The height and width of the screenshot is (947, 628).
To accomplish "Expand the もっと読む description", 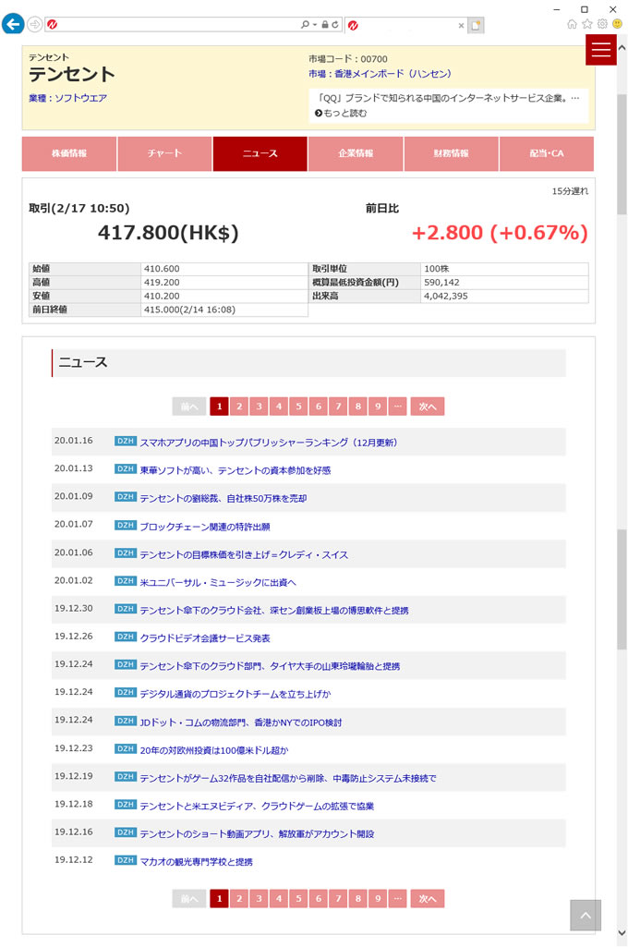I will 341,113.
